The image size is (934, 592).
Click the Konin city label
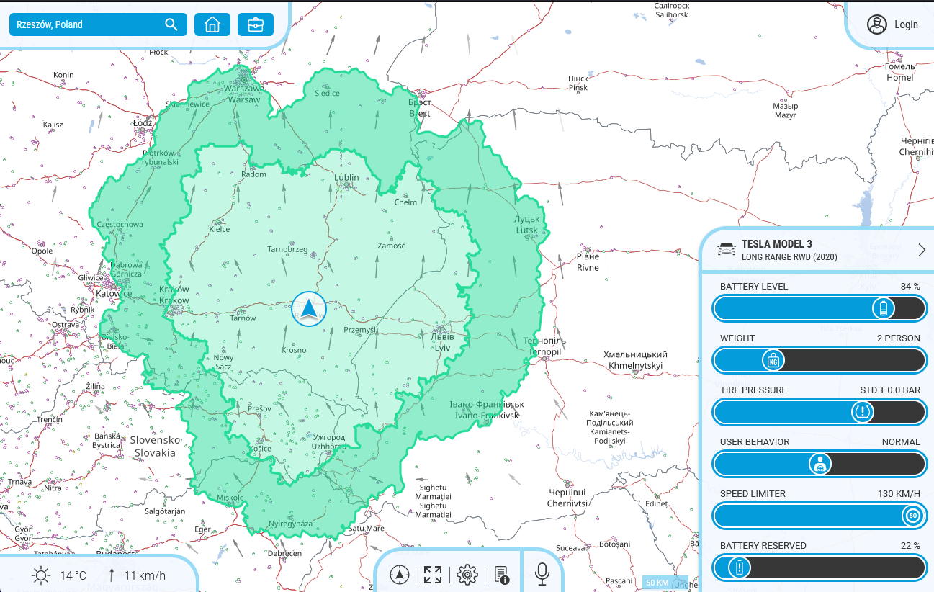pos(63,75)
